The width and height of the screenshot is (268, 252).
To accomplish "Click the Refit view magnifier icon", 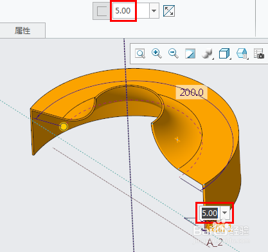I will [140, 53].
